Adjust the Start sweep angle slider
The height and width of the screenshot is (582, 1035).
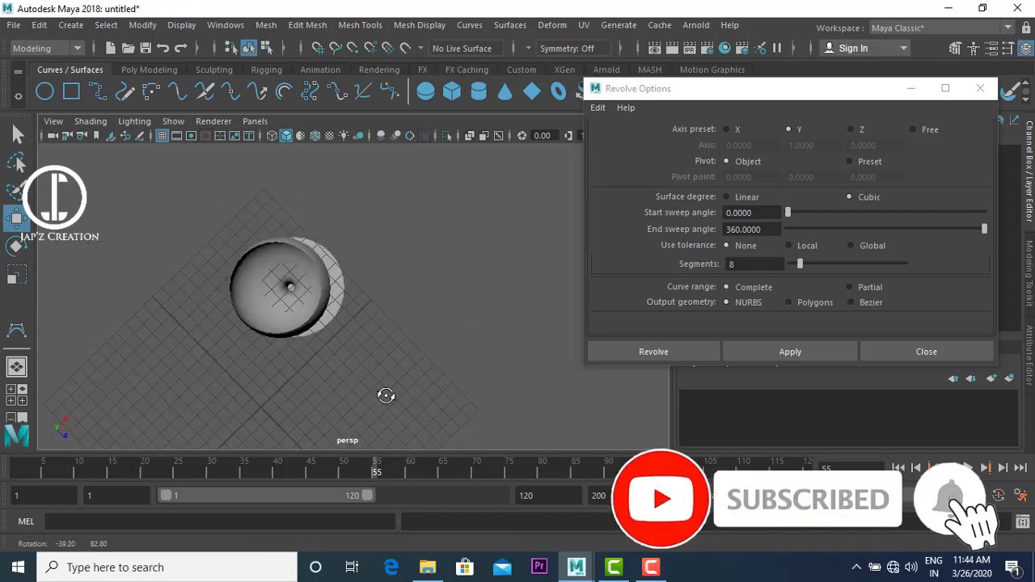pos(788,213)
